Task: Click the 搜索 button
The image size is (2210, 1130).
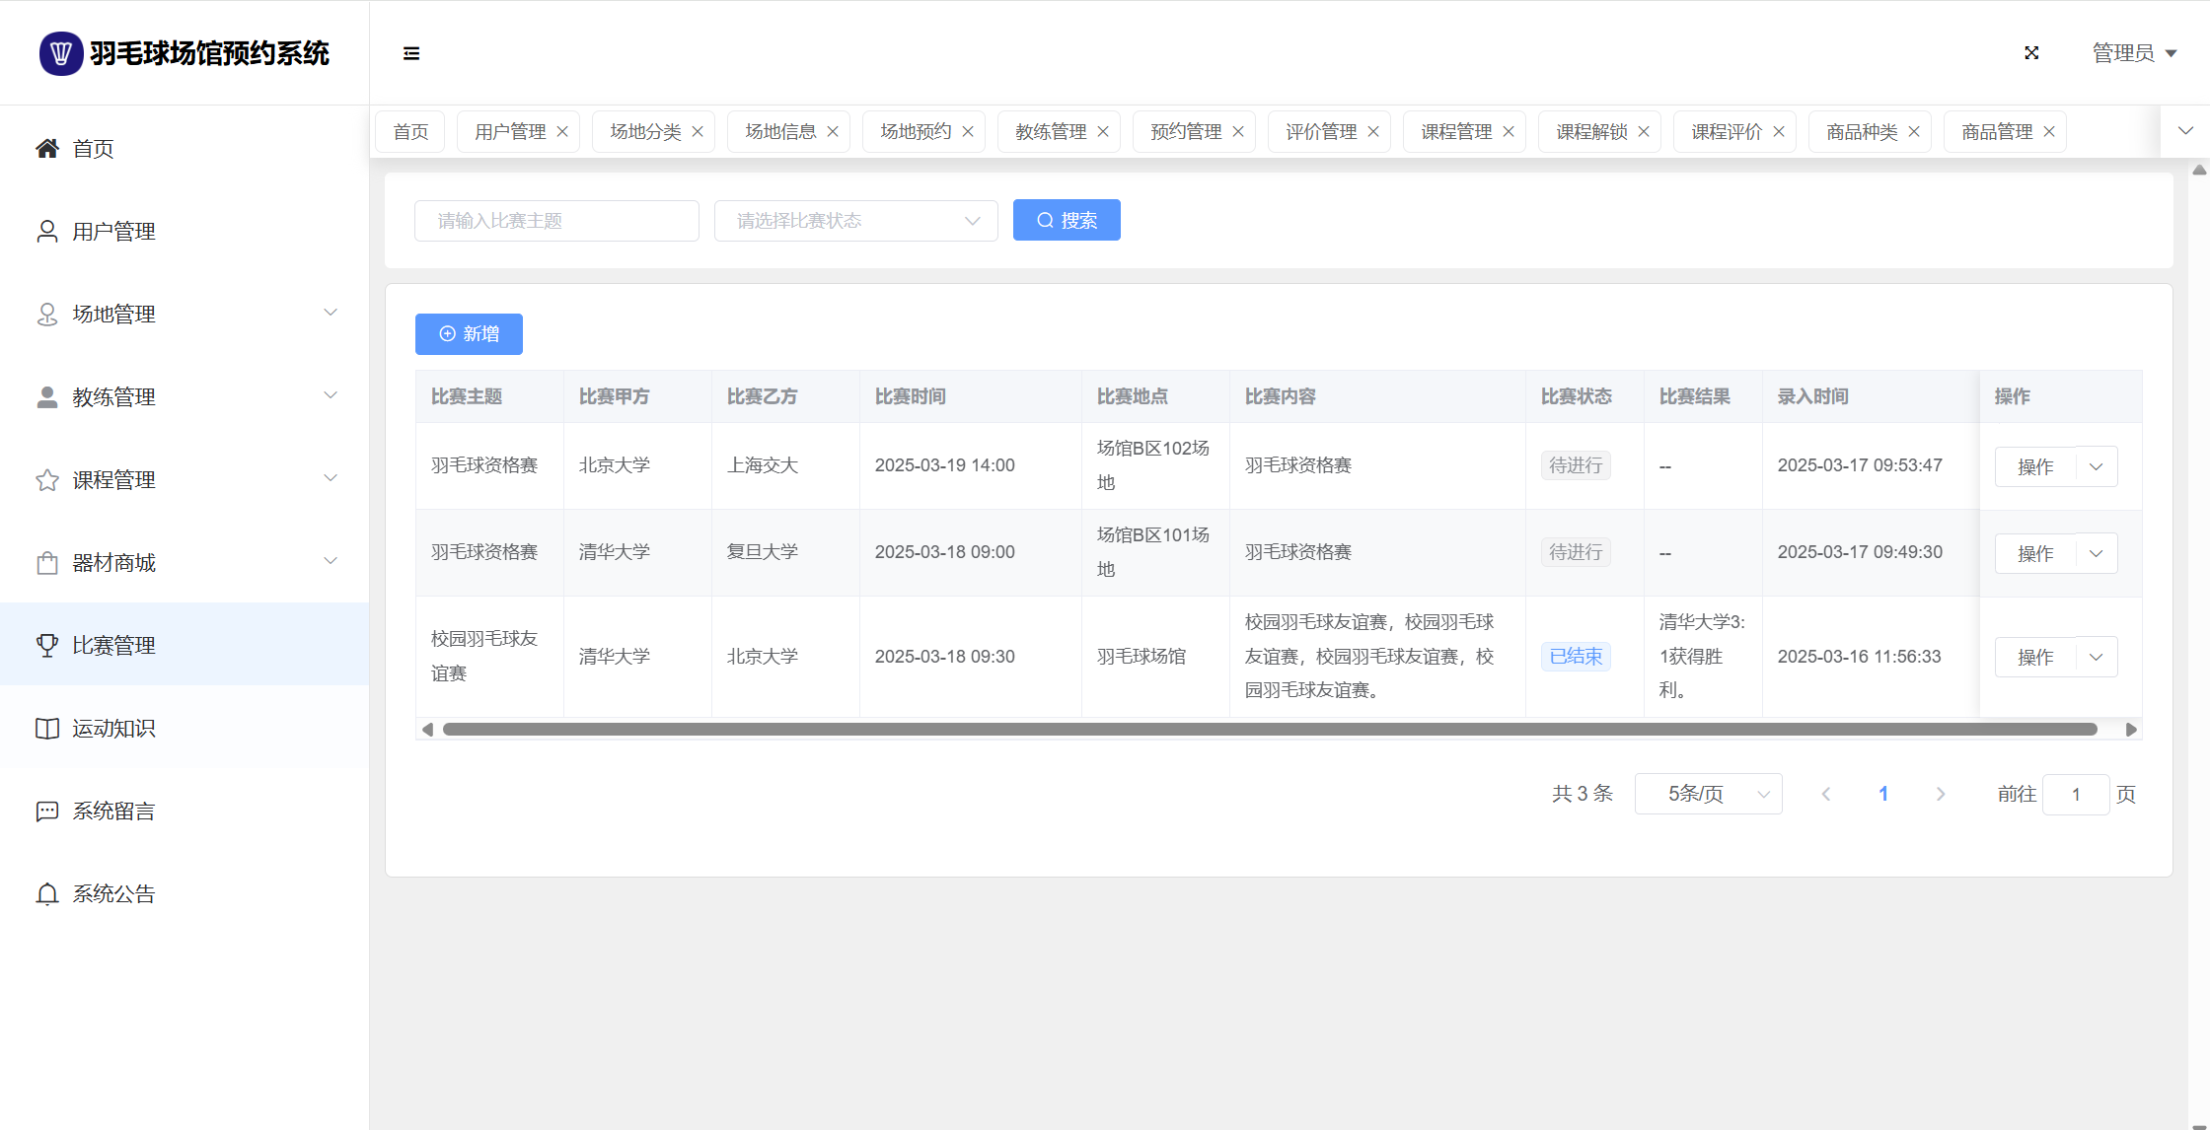Action: click(1067, 220)
